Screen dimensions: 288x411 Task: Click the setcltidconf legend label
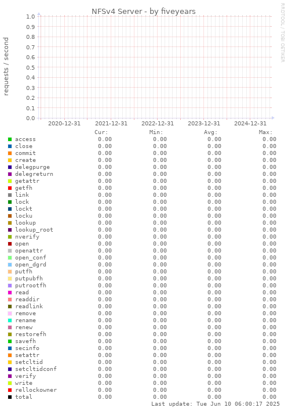pos(36,369)
